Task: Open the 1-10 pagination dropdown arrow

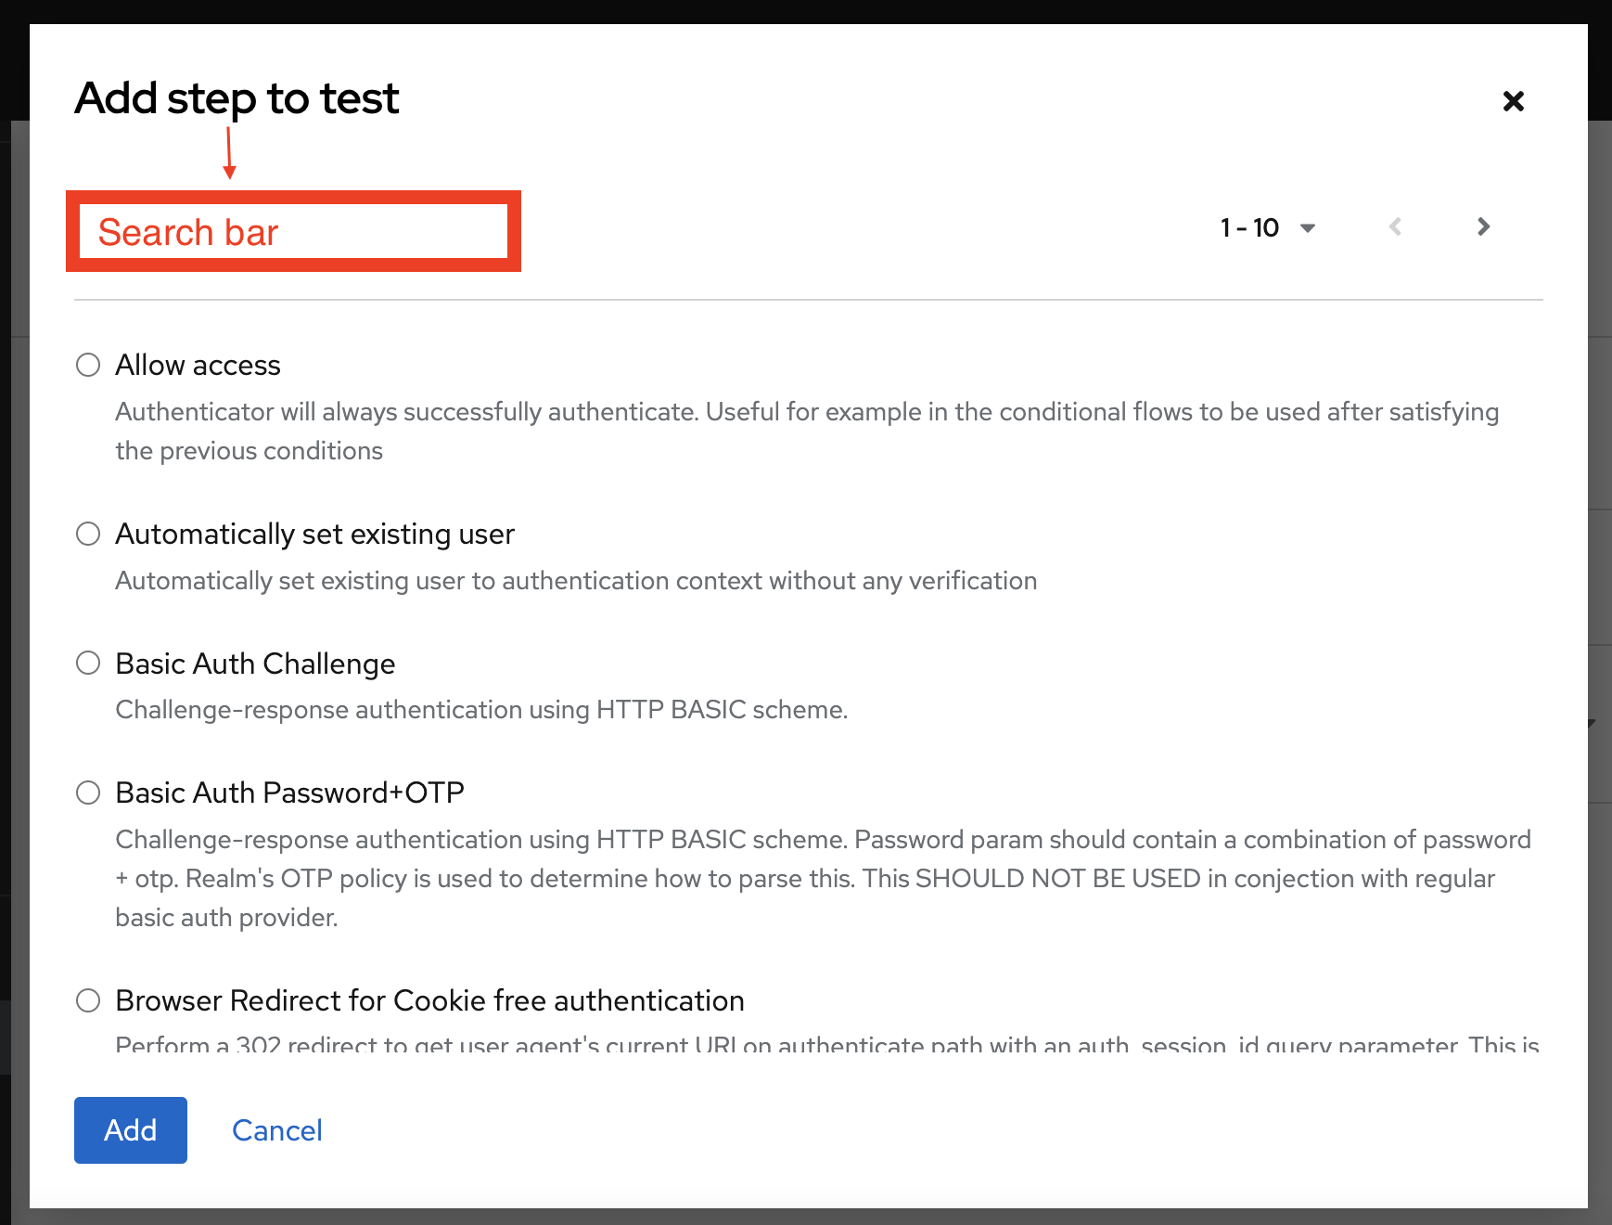Action: [1309, 227]
